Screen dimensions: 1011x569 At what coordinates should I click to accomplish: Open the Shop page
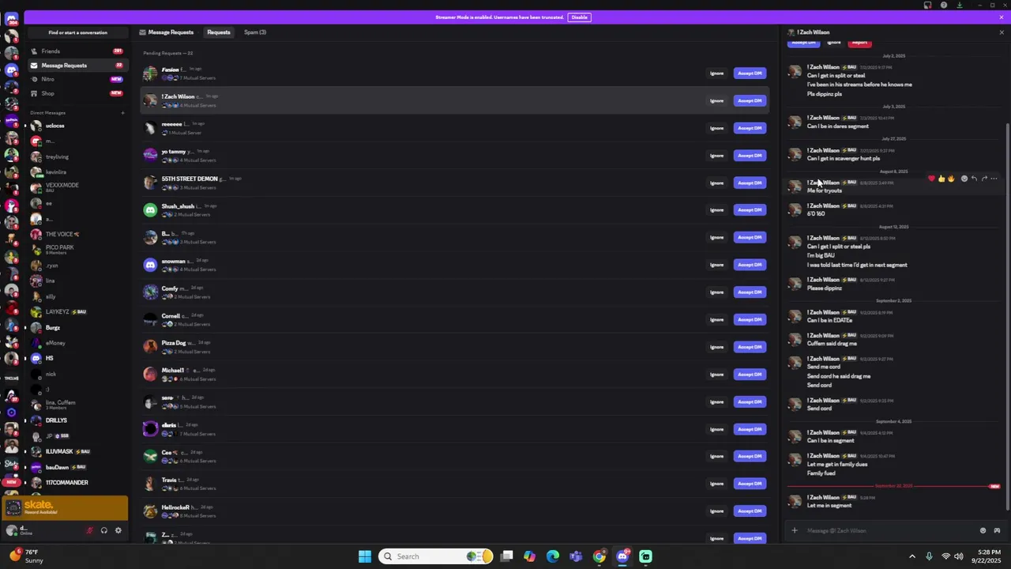[77, 93]
